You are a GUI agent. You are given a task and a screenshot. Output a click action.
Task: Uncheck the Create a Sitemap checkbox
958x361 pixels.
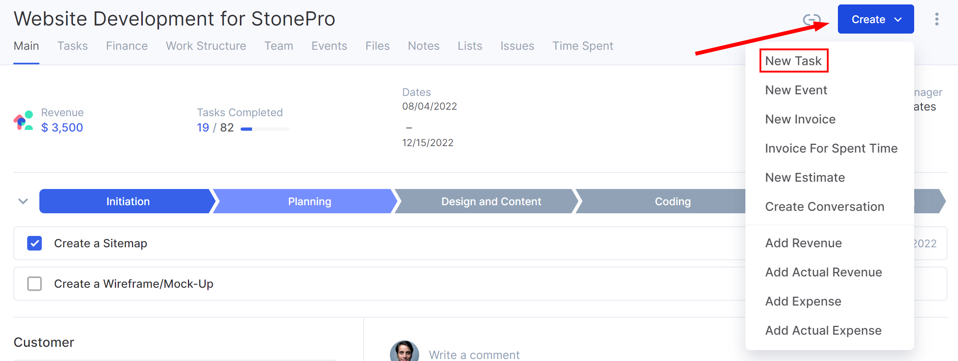tap(34, 243)
